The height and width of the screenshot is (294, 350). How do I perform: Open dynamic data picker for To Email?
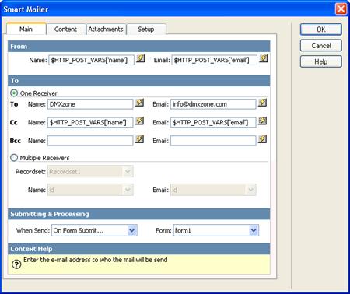point(262,103)
